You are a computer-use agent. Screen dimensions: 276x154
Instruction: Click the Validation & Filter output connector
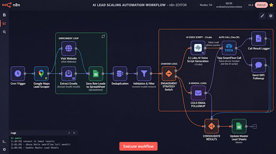tap(151, 74)
